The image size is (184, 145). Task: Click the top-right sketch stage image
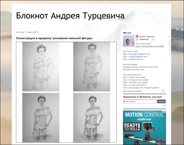tap(92, 67)
